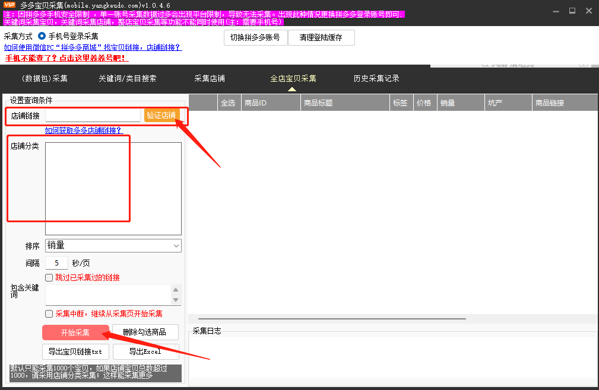Open link 如何使用微信PC拼多多商城找宝贝链接
The width and height of the screenshot is (599, 390).
[93, 47]
